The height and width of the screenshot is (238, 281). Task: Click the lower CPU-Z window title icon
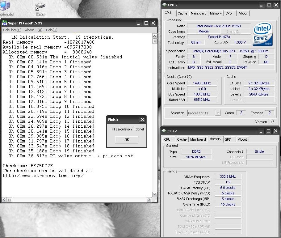[x=164, y=131]
